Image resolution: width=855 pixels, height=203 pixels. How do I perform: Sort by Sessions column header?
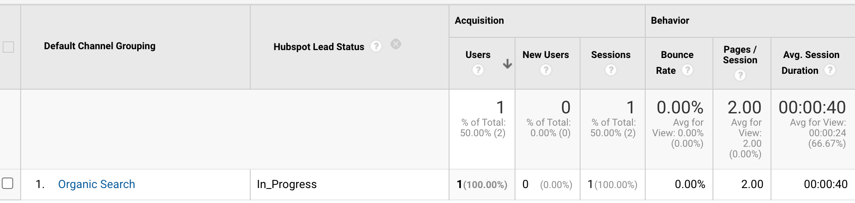(610, 55)
